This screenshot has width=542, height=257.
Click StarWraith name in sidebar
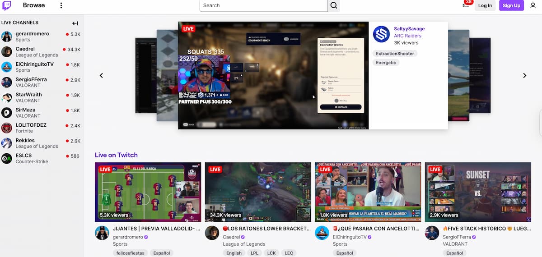(29, 95)
